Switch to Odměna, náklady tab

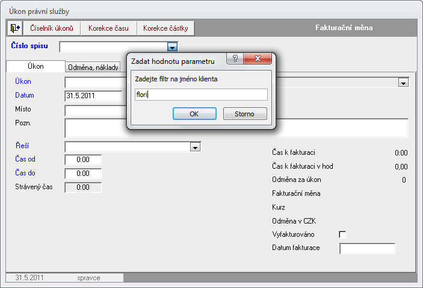pos(93,67)
